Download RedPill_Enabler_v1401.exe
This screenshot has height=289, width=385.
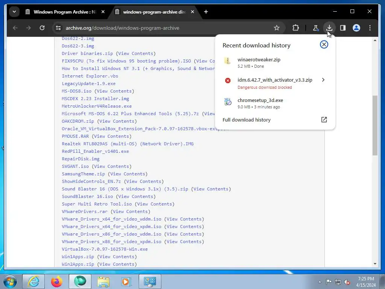pos(95,151)
